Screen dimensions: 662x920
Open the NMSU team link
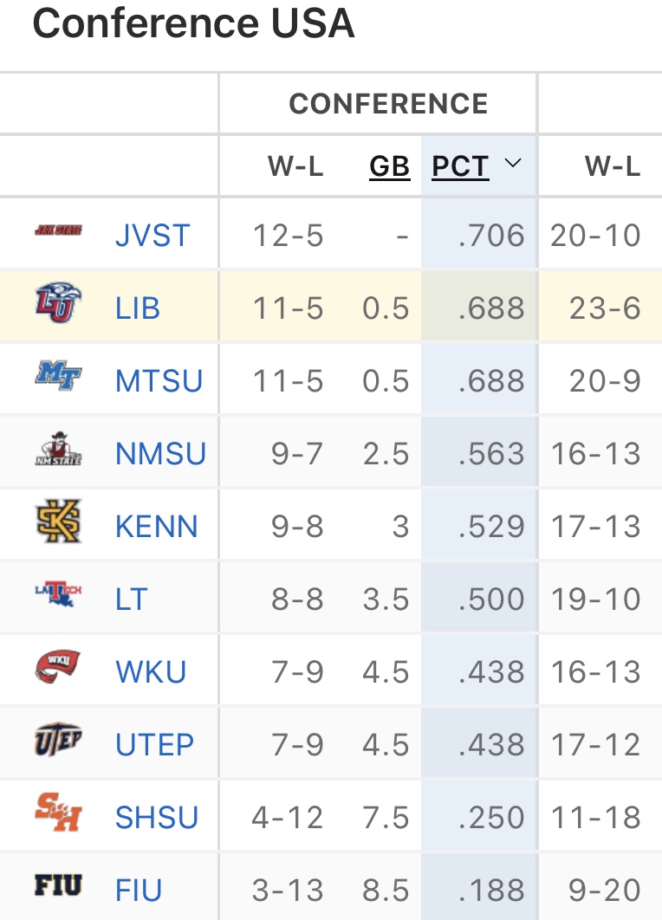(x=160, y=454)
